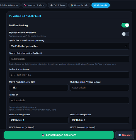
Task: Enable Eigener Victron-Keepalive toggle
Action: coord(125,34)
